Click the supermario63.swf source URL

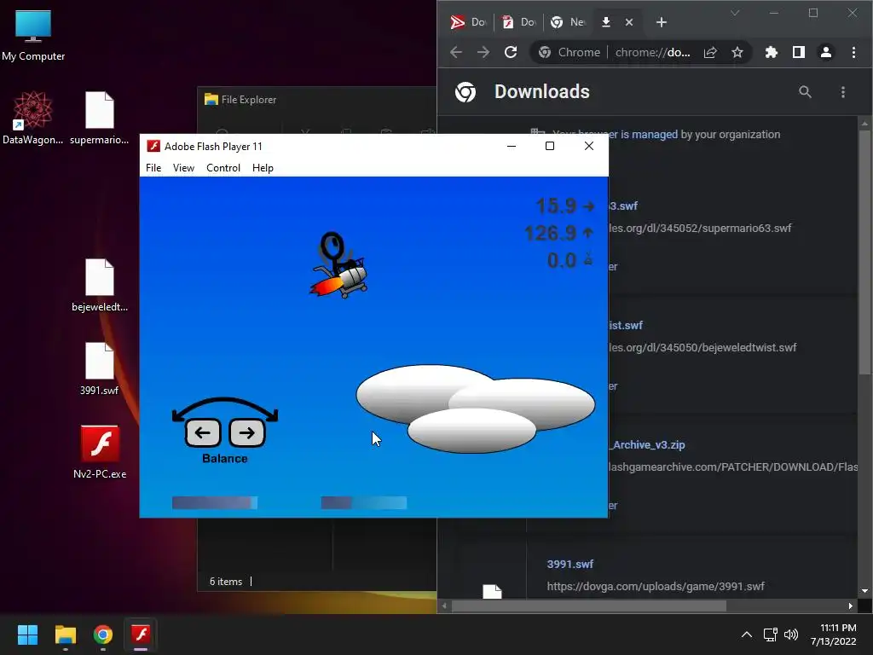coord(700,228)
